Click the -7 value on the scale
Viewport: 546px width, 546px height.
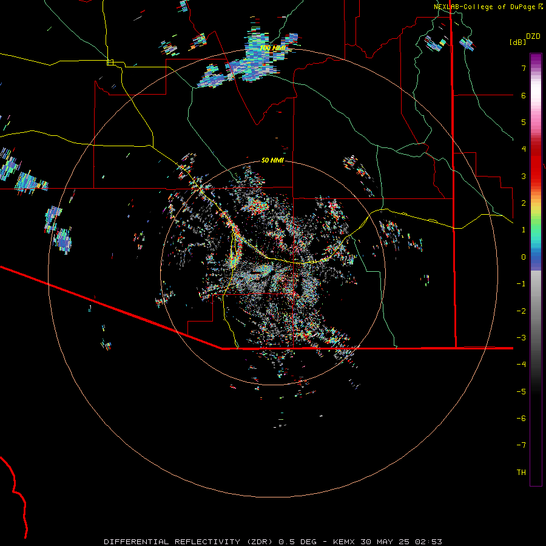pos(521,445)
